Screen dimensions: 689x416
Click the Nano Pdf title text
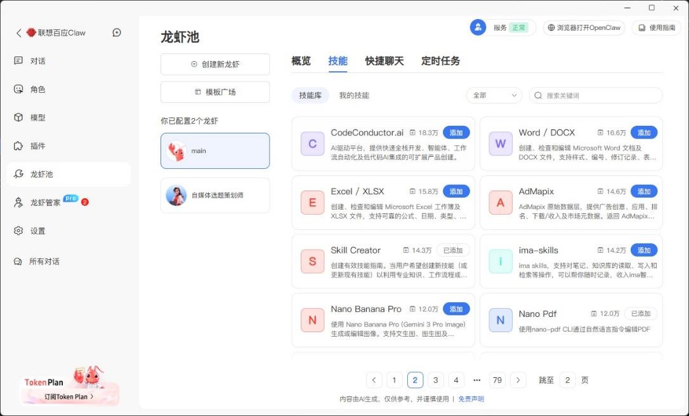point(537,314)
